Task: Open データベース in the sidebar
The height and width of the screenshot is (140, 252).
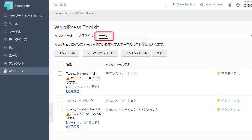Action: click(24, 40)
